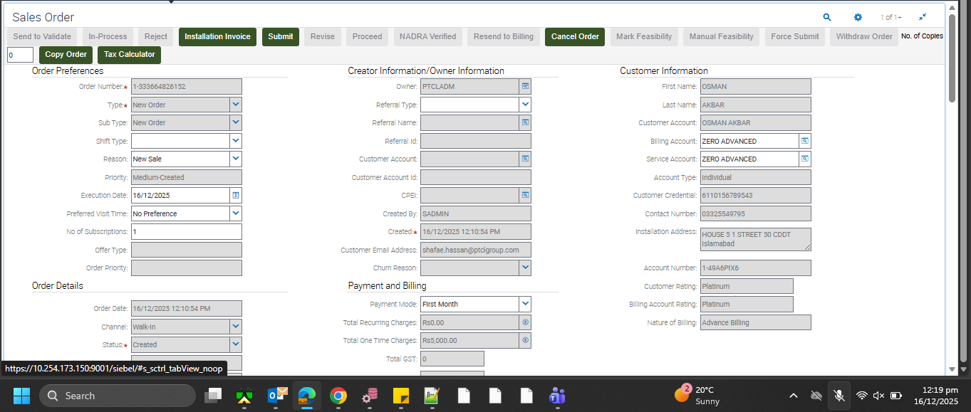Expand the Reason dropdown
The image size is (971, 412).
(236, 159)
